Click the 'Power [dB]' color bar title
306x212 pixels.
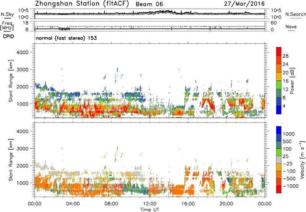(x=292, y=81)
